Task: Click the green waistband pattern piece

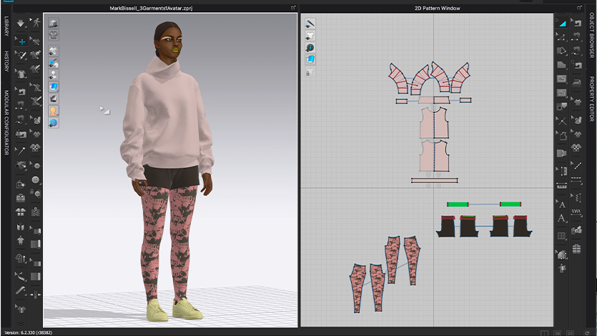Action: (x=458, y=204)
